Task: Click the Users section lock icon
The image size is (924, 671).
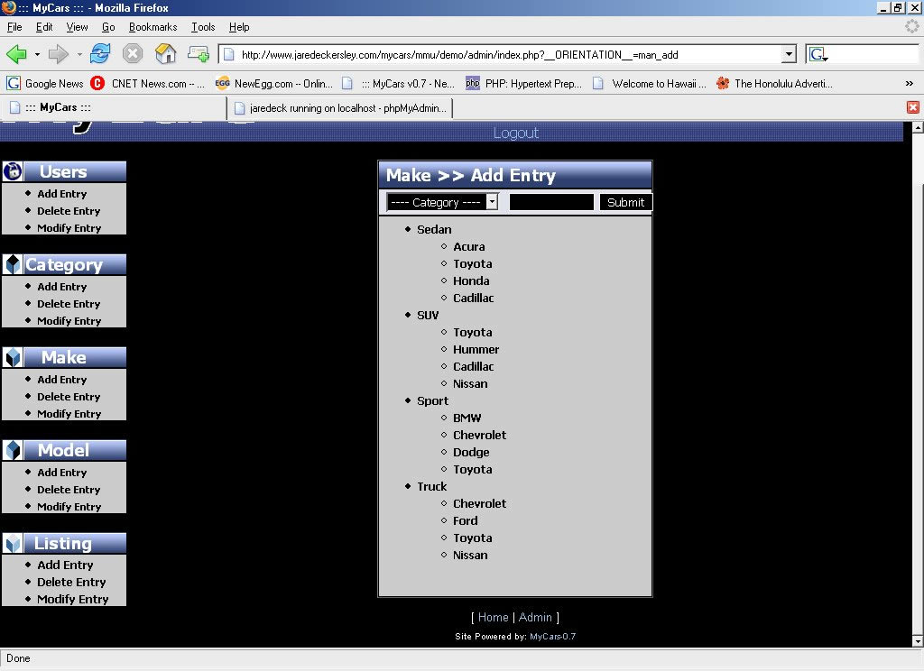Action: (x=13, y=171)
